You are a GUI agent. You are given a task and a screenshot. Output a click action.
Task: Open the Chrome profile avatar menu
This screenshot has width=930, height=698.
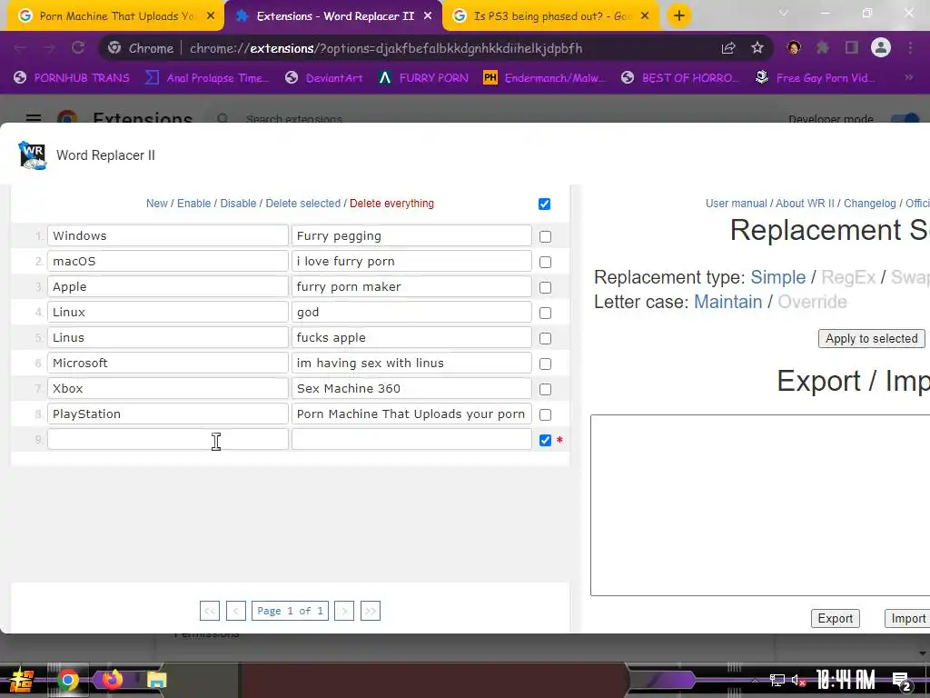coord(881,47)
